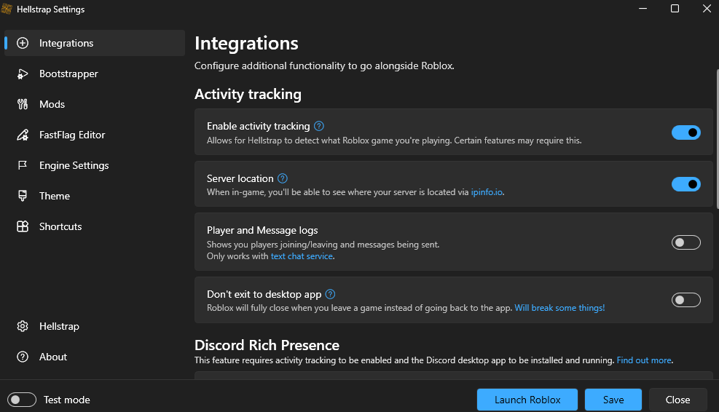Click the Discord Rich Presence heading
This screenshot has height=412, width=719.
267,345
